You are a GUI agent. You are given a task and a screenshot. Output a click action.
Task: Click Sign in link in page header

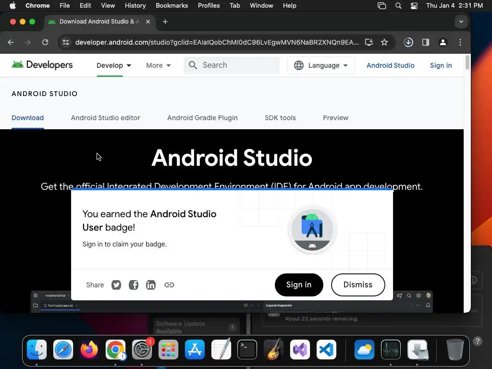pyautogui.click(x=441, y=65)
